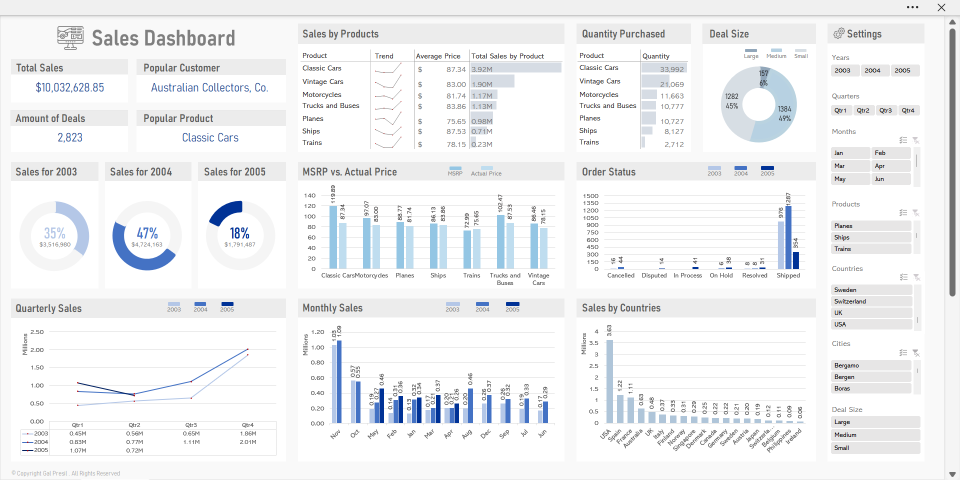Clear the Products slicer filter
Screen dimensions: 960x480
pos(916,213)
